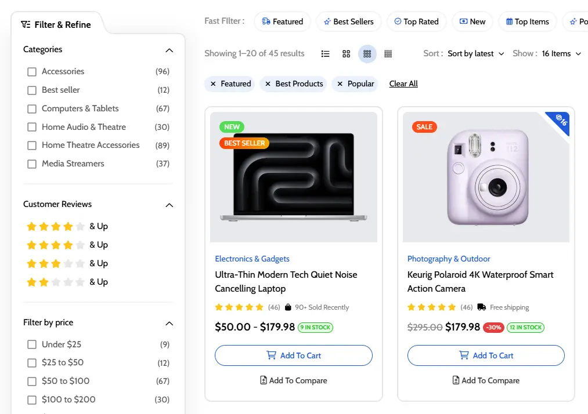588x414 pixels.
Task: Switch to the four-column grid view icon
Action: 388,54
